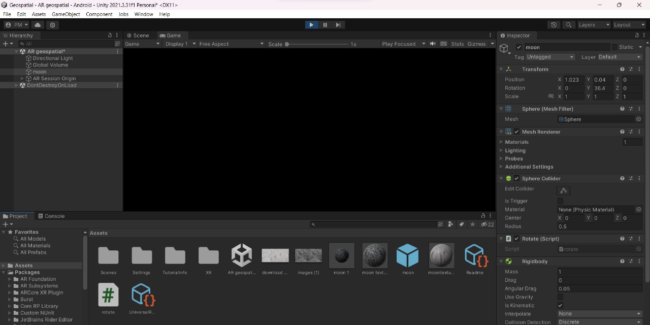The height and width of the screenshot is (325, 650).
Task: Click the keyboard shortcuts icon in Game view
Action: pos(443,44)
